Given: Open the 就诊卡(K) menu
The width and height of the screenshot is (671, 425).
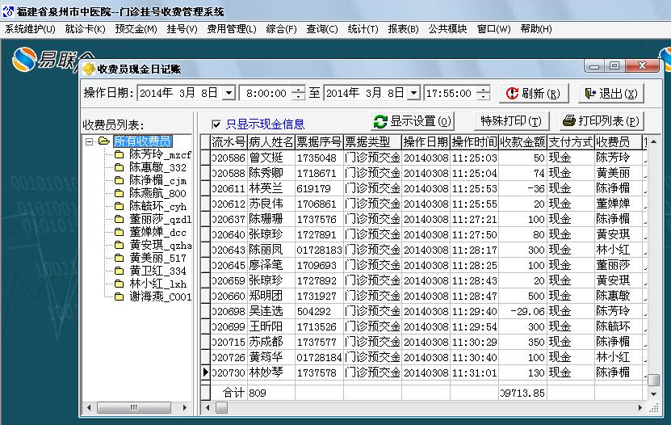Looking at the screenshot, I should (85, 29).
